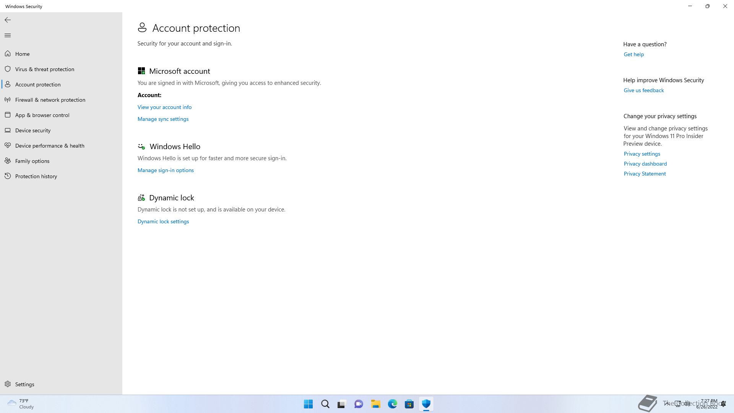Click the bold 'Account:' label

pyautogui.click(x=149, y=95)
